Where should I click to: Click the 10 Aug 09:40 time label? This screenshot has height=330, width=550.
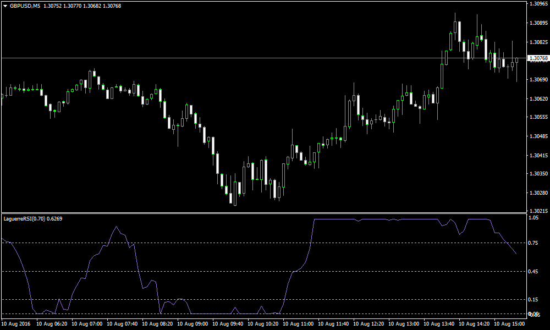228,324
